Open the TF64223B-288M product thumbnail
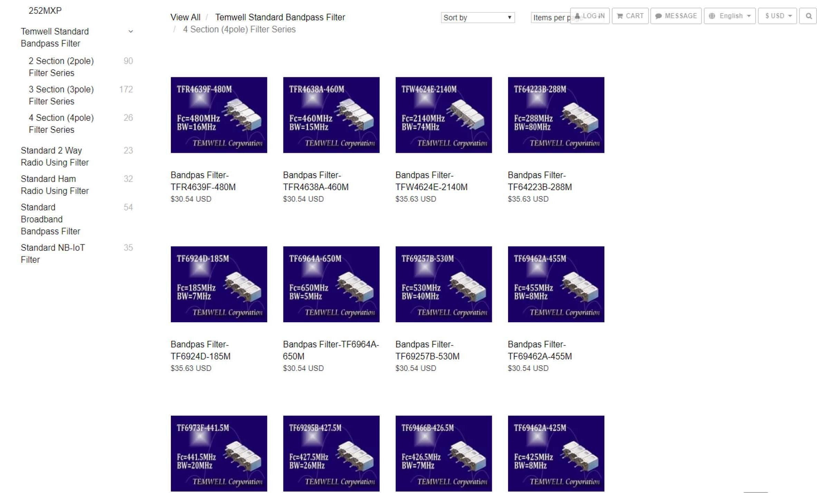This screenshot has height=493, width=817. pos(556,115)
